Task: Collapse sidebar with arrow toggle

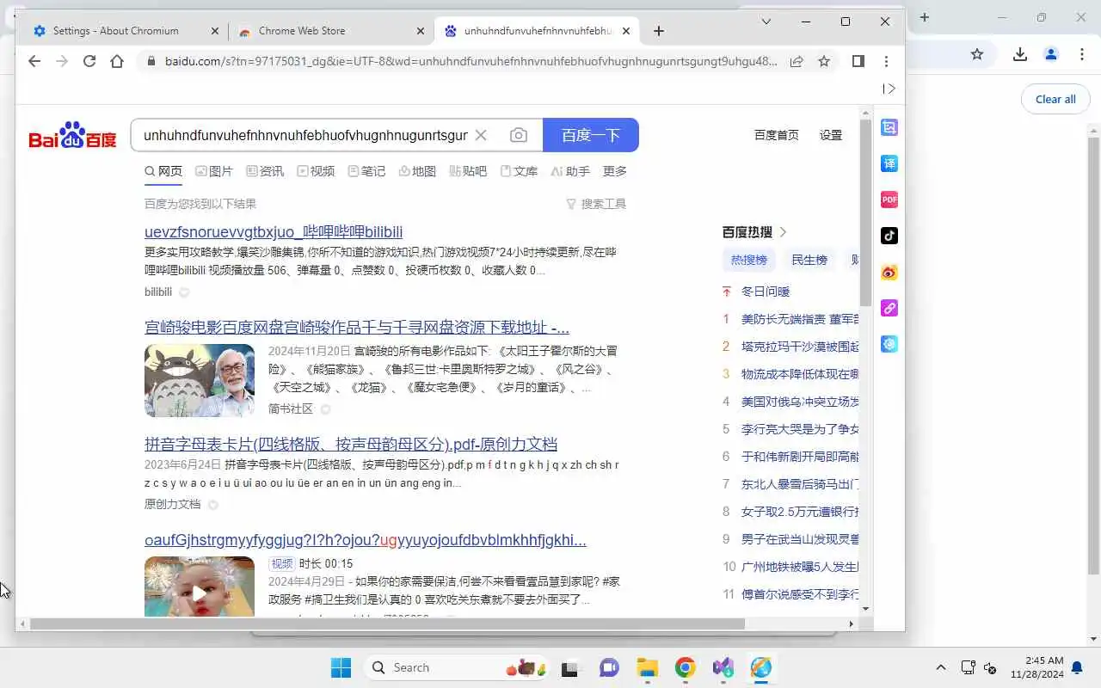Action: tap(889, 89)
